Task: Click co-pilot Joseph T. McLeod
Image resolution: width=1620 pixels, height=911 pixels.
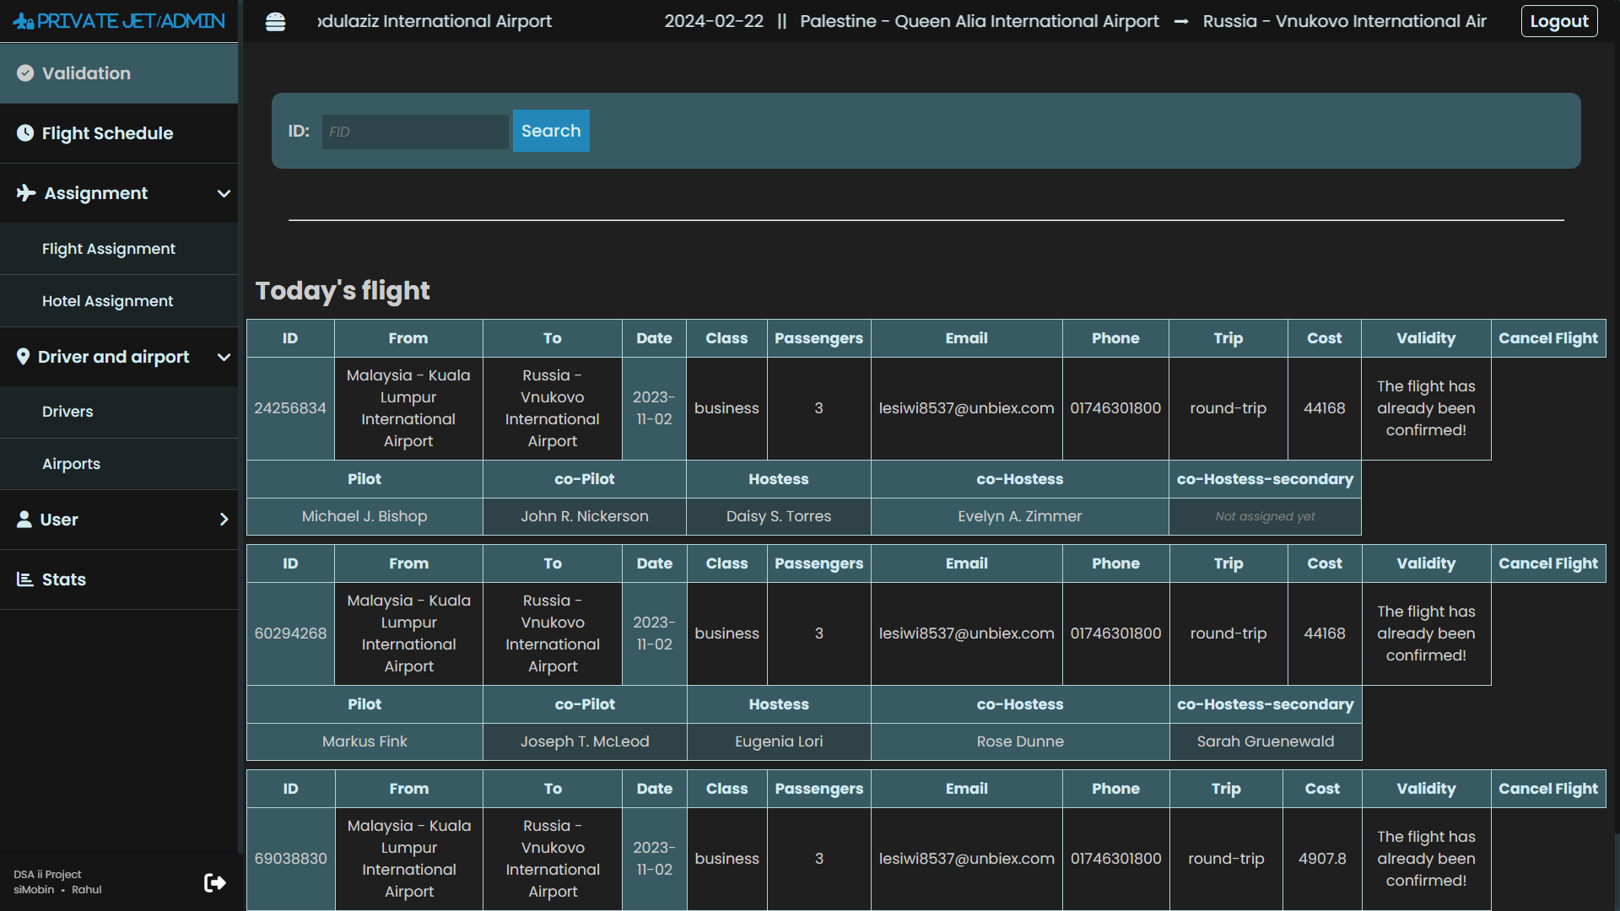Action: 585,741
